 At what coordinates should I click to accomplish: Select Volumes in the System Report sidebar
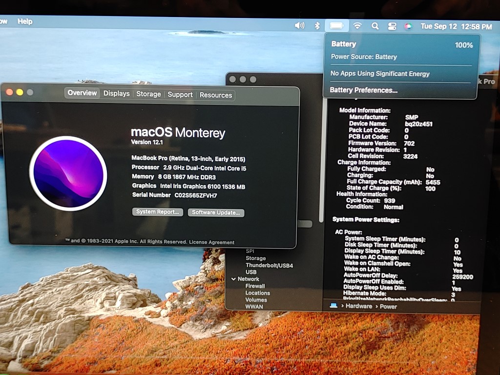[x=256, y=300]
